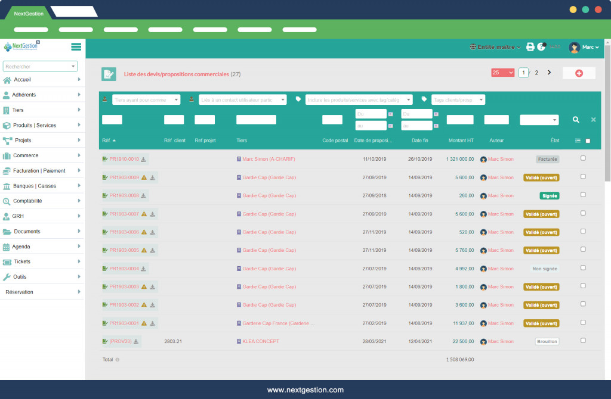Open the 25 rows-per-page dropdown

tap(502, 73)
